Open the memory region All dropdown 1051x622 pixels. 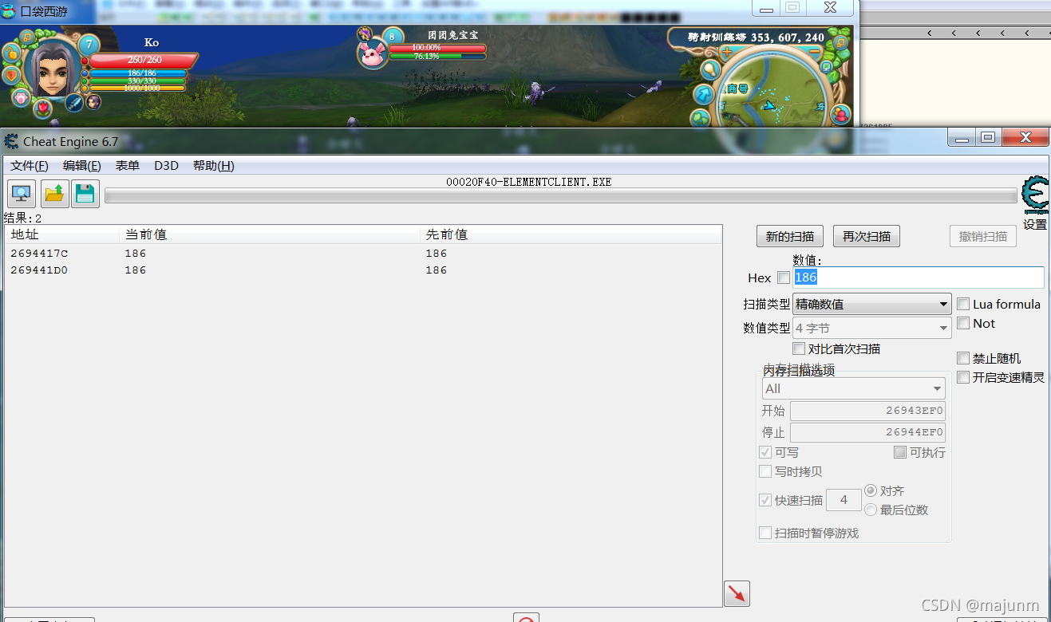(853, 388)
